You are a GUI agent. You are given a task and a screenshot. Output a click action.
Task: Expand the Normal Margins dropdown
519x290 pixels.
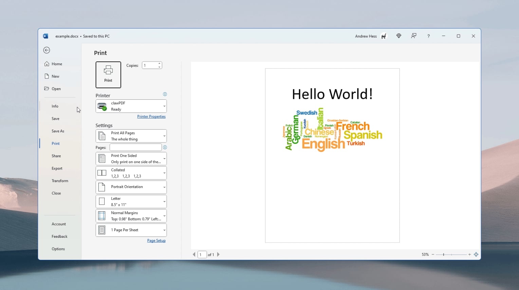click(131, 216)
